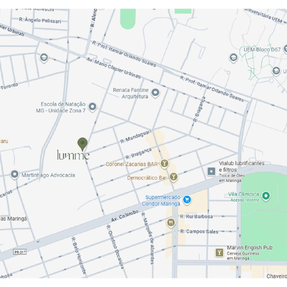Open the Coronel Zacarias BAR cocktail marker
The image size is (287, 287).
click(x=164, y=164)
